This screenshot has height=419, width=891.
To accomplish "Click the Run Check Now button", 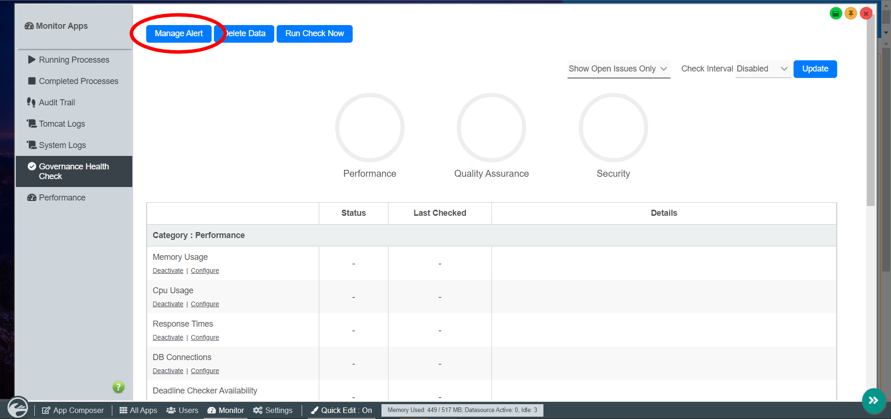I will point(314,33).
